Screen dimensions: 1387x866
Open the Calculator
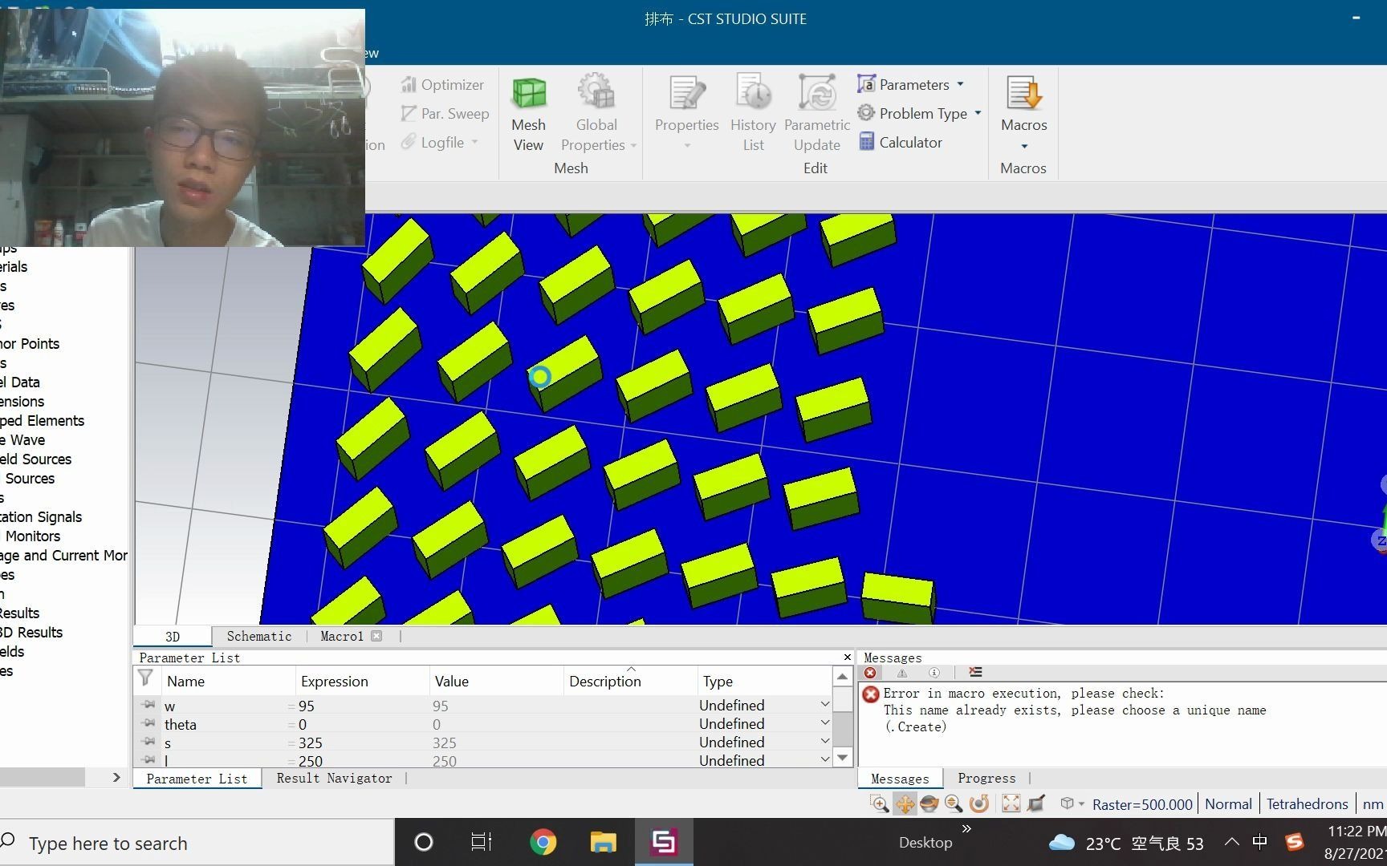coord(901,142)
